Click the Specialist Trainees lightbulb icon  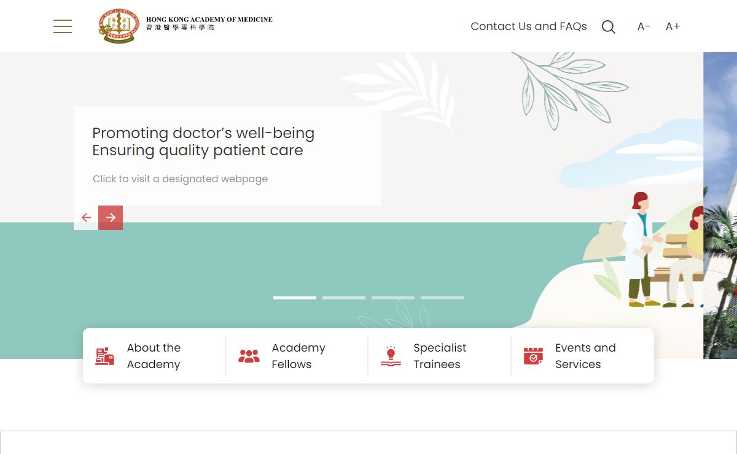tap(391, 356)
